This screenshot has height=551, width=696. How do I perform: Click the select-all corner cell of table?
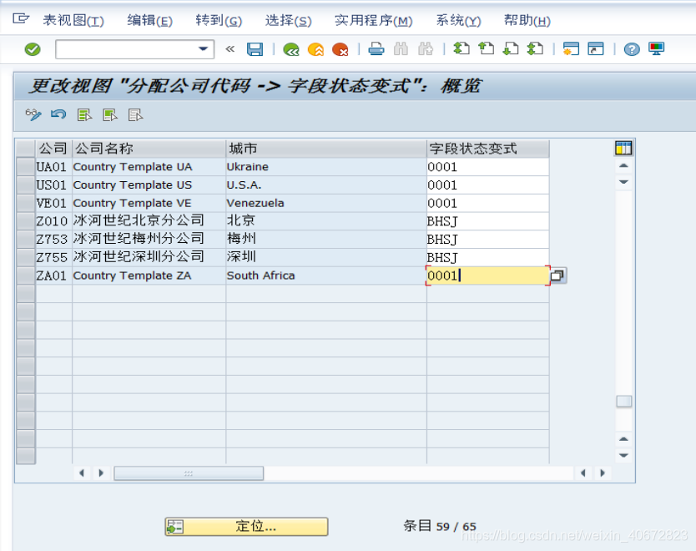(x=26, y=149)
